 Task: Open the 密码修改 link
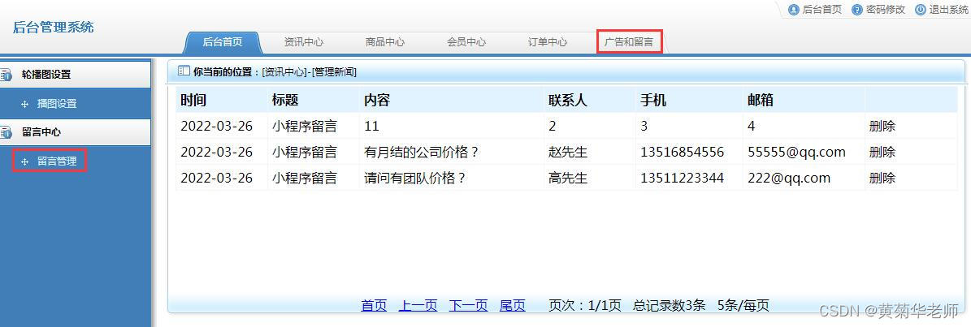coord(886,9)
